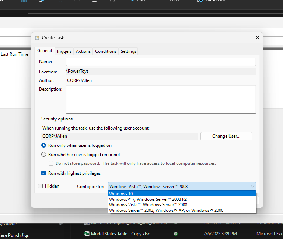Click the 7/6/2022 3:39 PM date cell

click(x=220, y=234)
